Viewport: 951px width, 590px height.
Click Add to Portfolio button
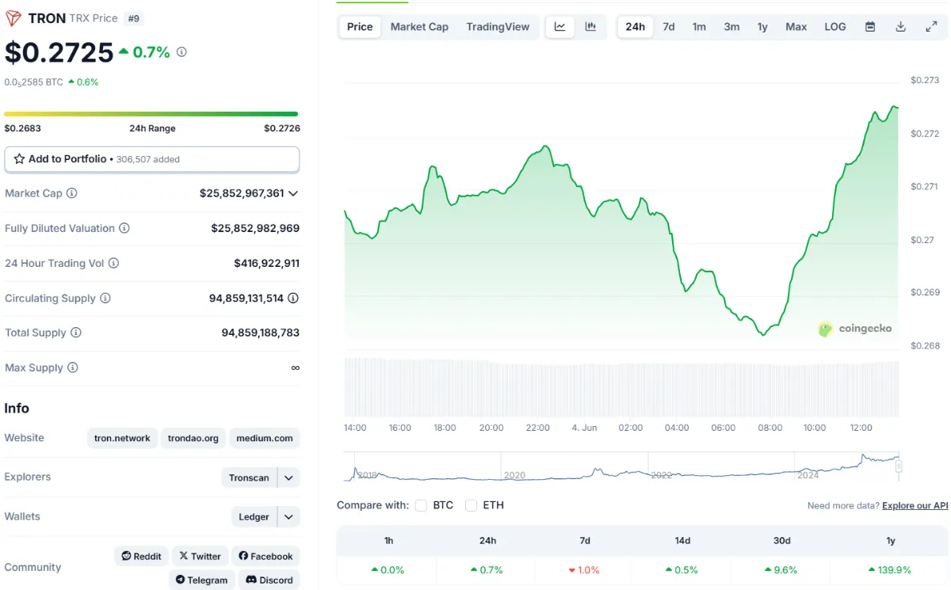click(152, 159)
